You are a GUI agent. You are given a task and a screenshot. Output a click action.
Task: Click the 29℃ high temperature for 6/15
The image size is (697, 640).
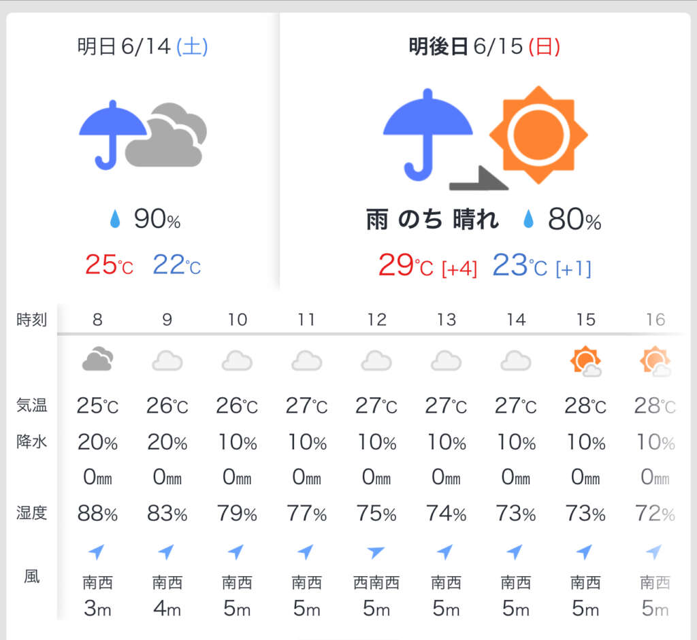coord(406,265)
